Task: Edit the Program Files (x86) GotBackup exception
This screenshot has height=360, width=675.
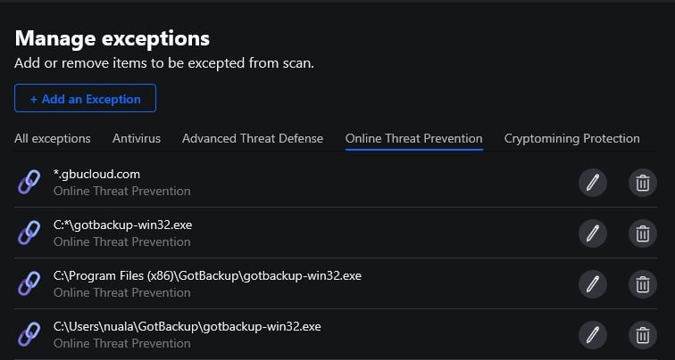Action: (591, 284)
